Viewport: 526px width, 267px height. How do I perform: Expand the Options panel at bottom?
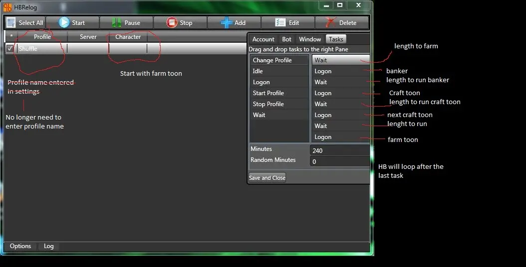[20, 246]
